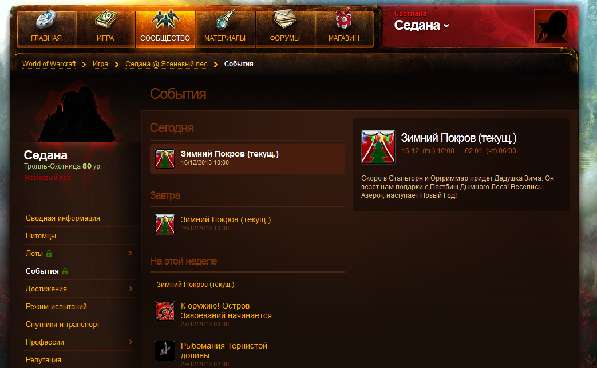597x368 pixels.
Task: Open the Форумы letters icon
Action: [284, 19]
